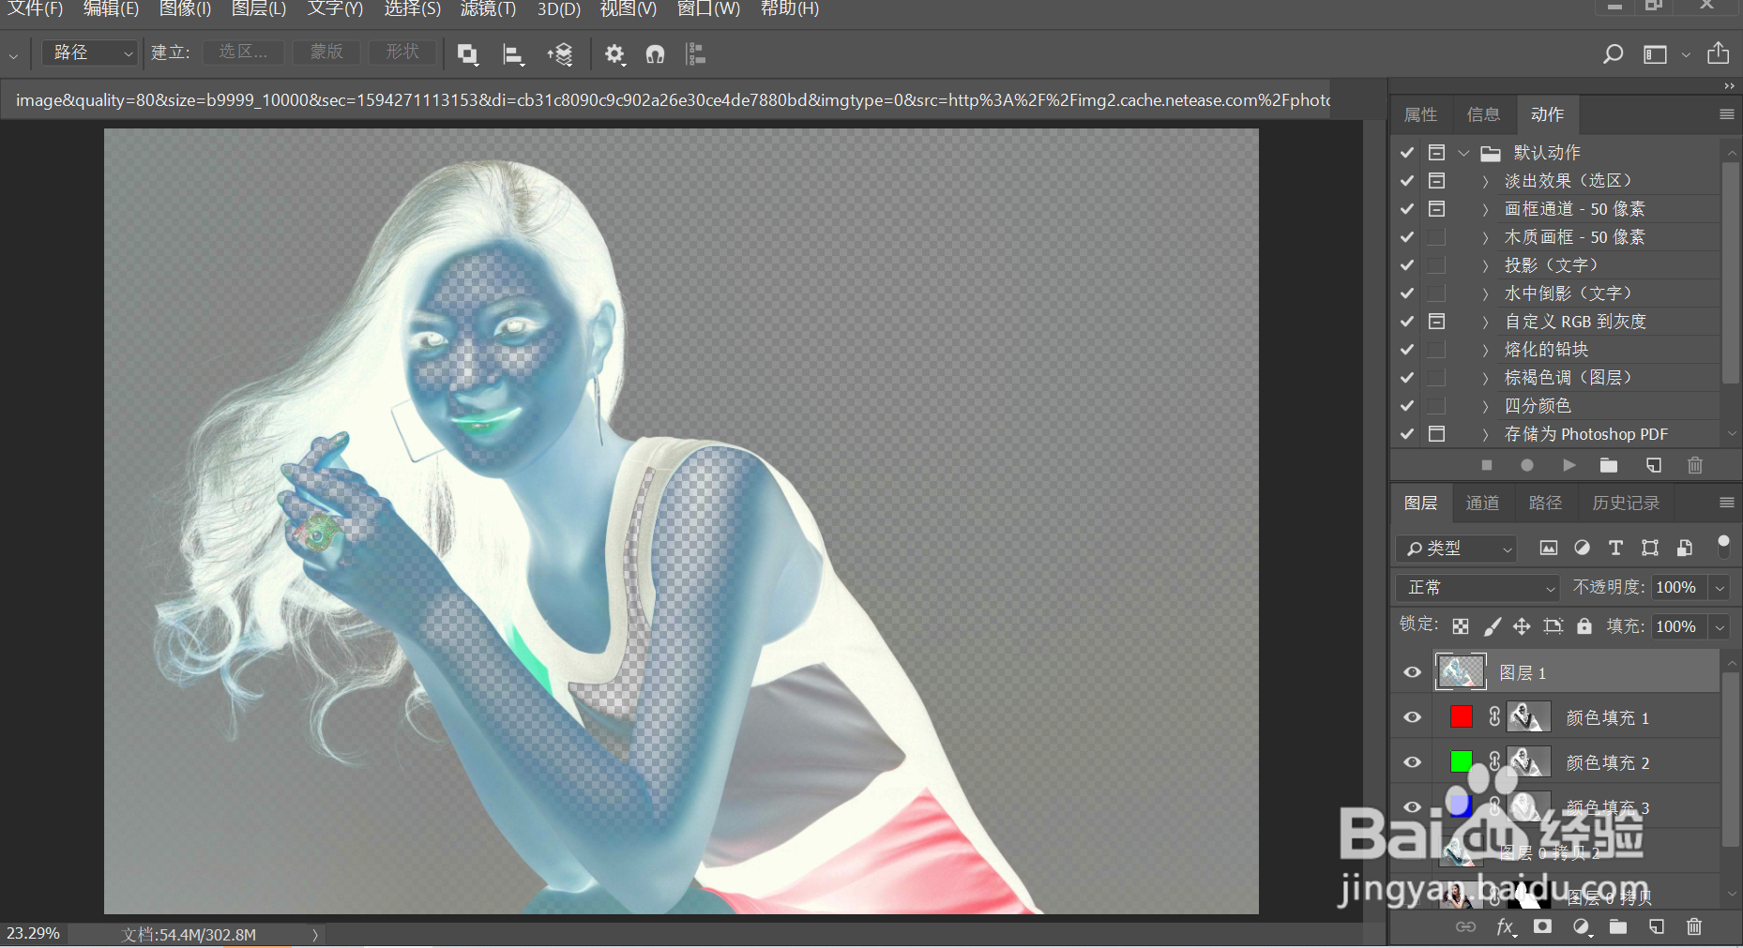Viewport: 1743px width, 948px height.
Task: Add a layer mask from Layers panel bottom
Action: 1542,926
